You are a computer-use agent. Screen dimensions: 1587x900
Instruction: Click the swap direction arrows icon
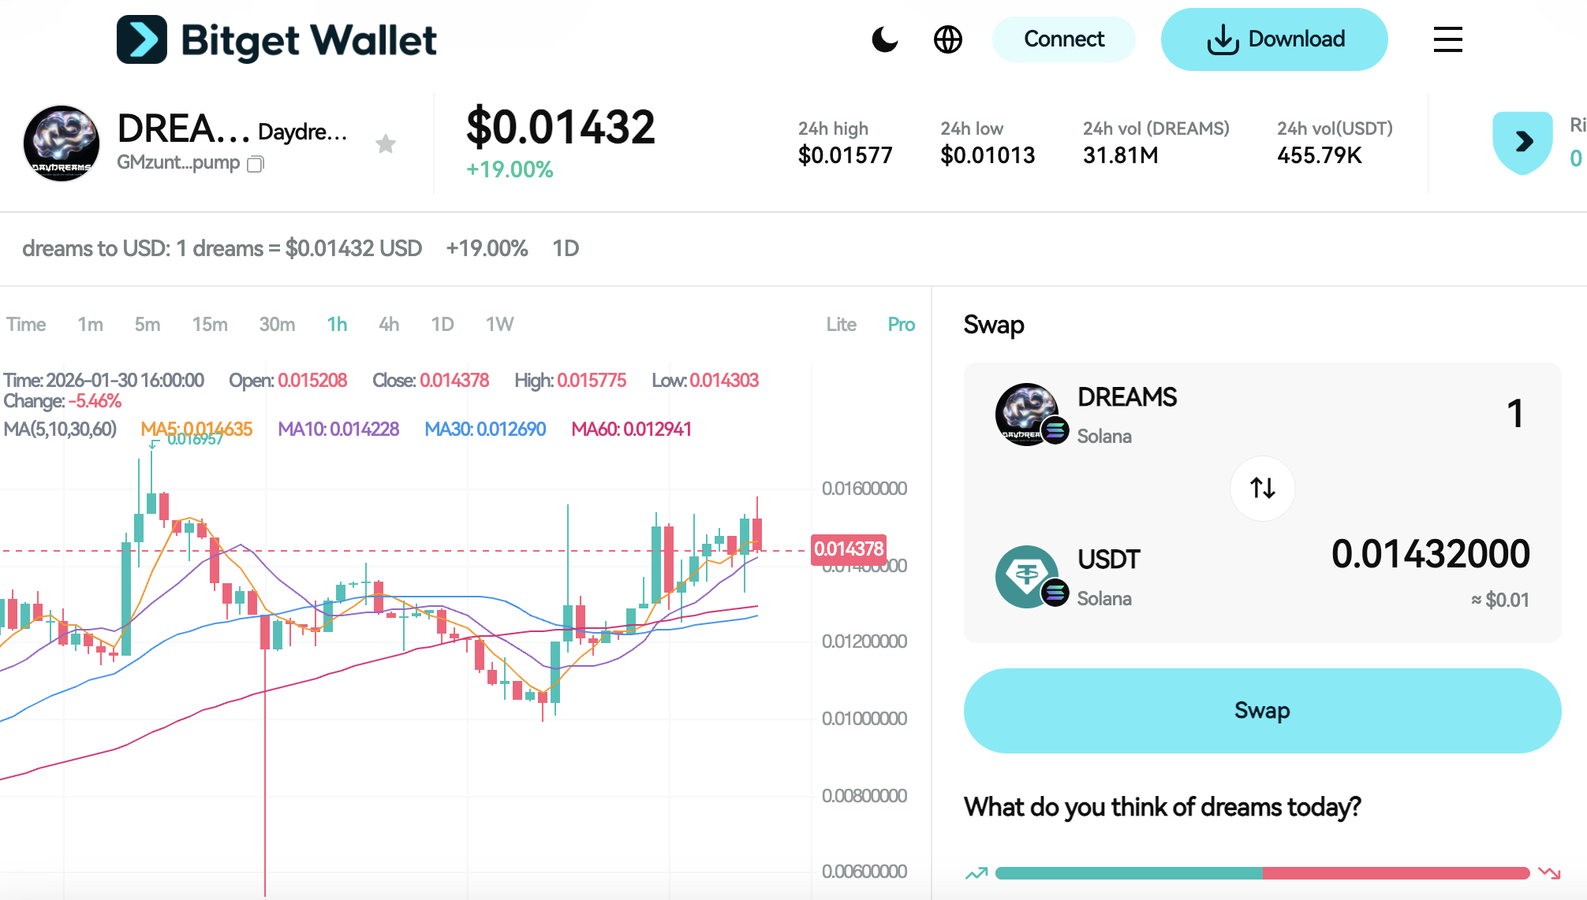[1262, 489]
